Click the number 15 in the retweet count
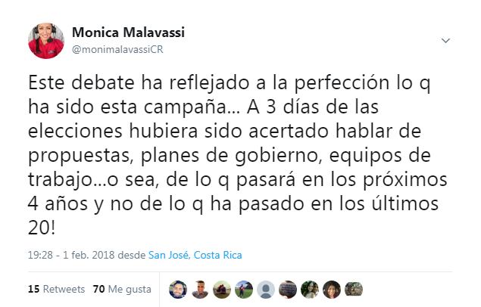481x307 pixels. pyautogui.click(x=33, y=289)
